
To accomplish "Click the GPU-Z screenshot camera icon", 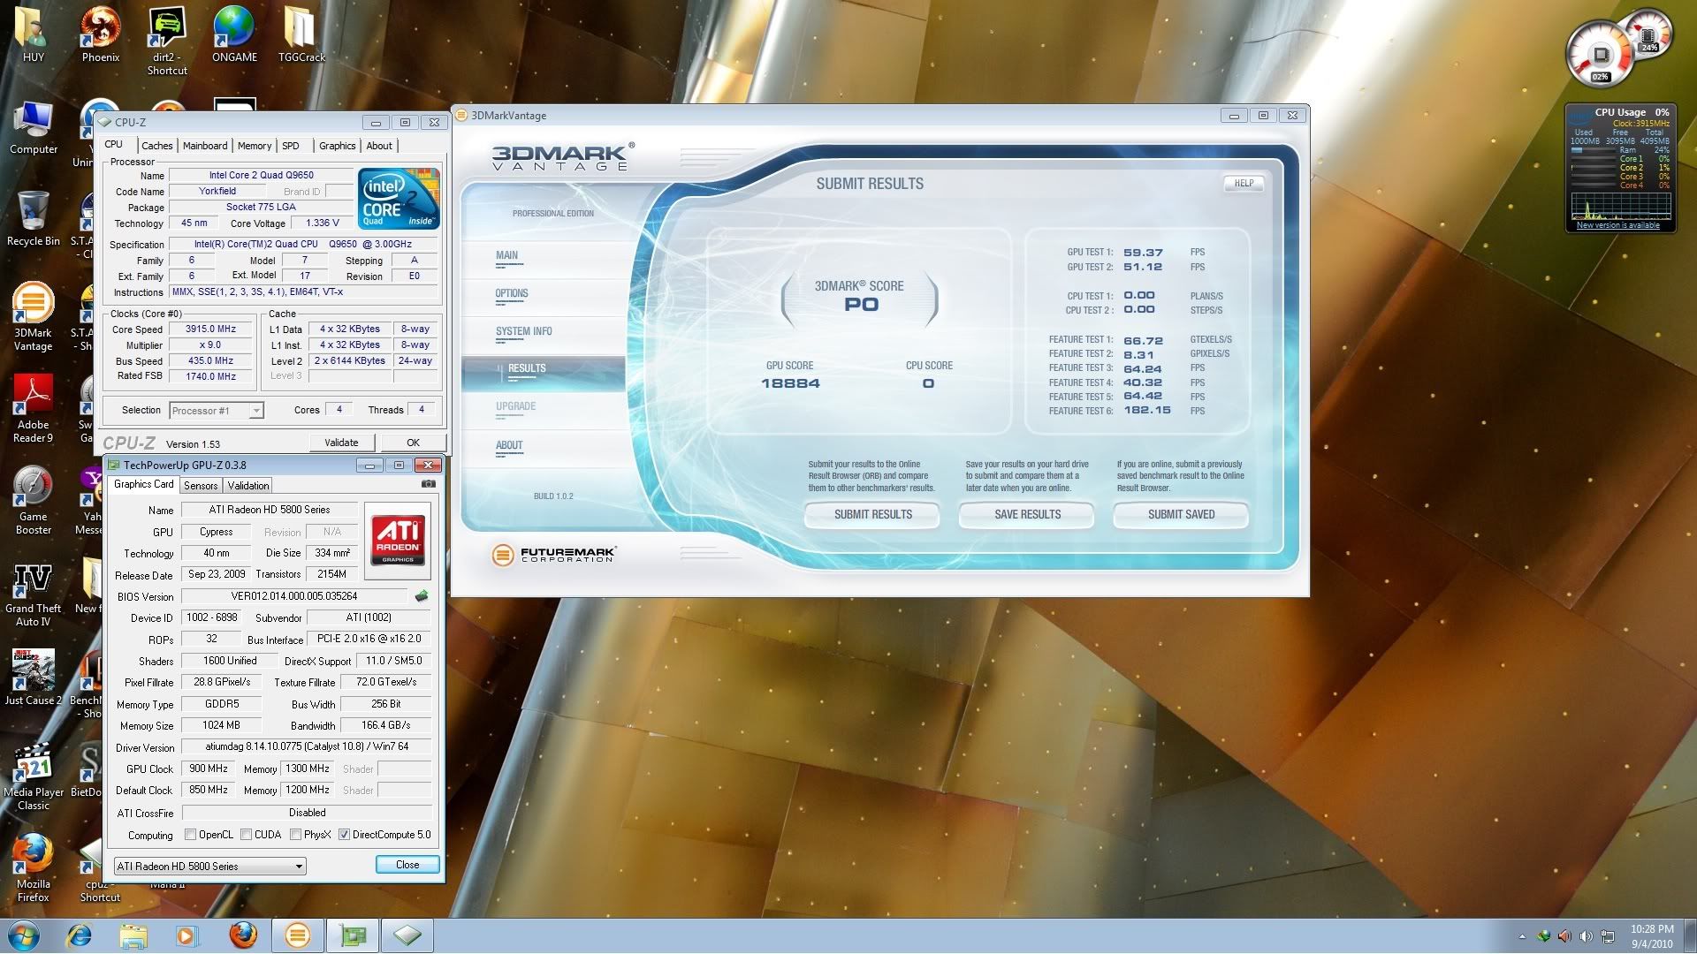I will tap(429, 484).
